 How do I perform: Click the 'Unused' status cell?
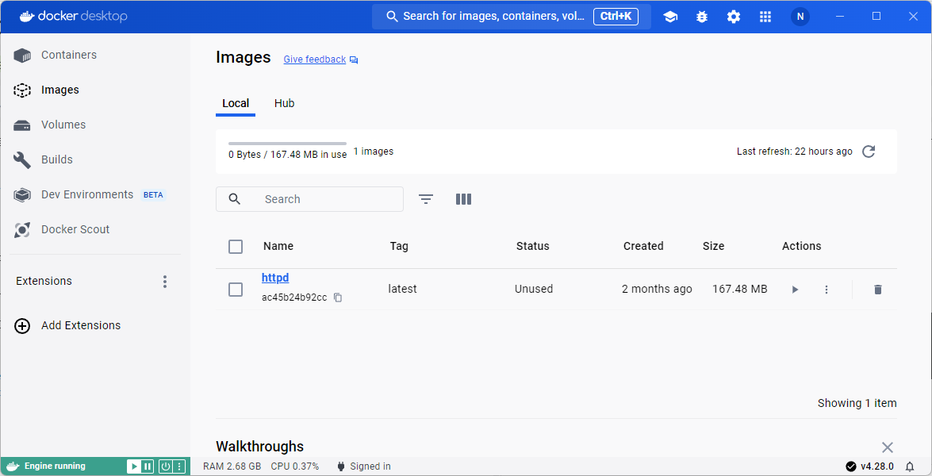(x=534, y=290)
